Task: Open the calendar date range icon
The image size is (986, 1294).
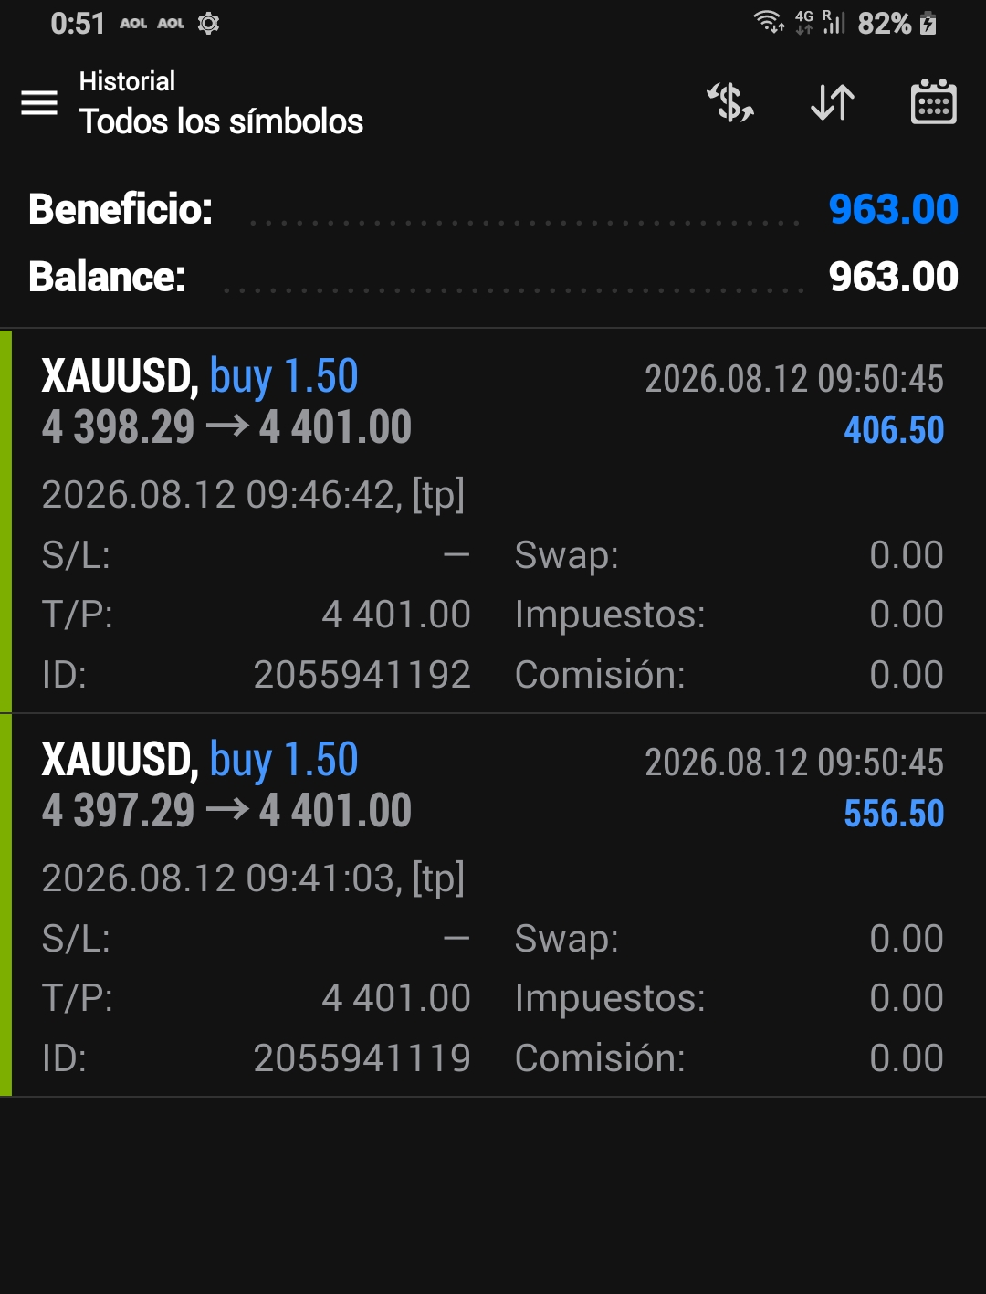Action: pos(933,101)
